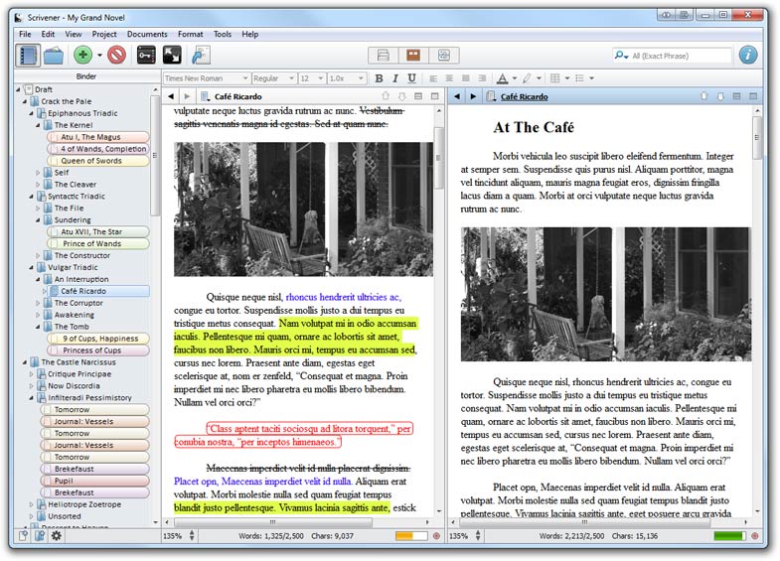Open the Project menu
This screenshot has height=561, width=780.
coord(104,34)
